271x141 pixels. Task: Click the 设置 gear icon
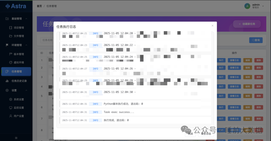(7, 90)
